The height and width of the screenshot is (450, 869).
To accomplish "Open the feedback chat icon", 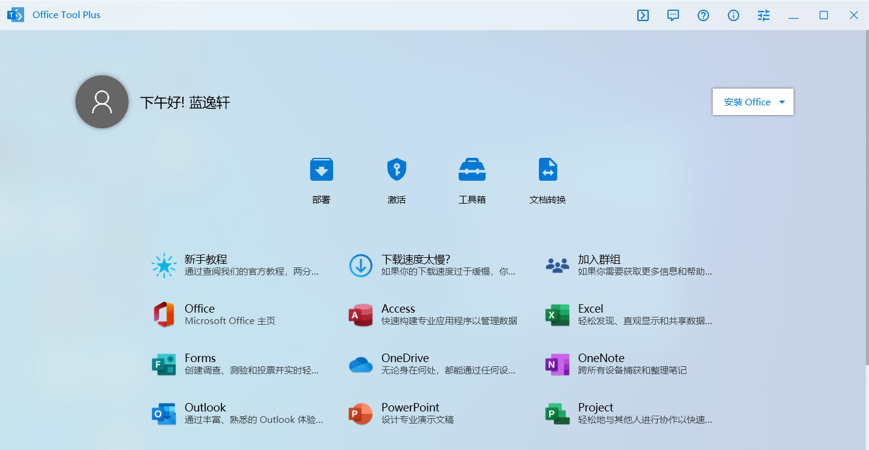I will tap(673, 15).
